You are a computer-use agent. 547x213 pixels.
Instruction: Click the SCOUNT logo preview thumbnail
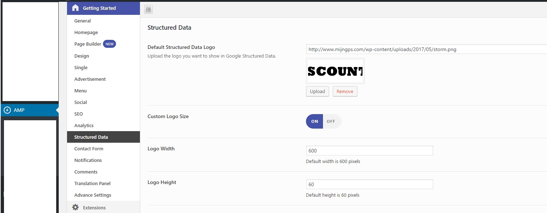tap(335, 71)
